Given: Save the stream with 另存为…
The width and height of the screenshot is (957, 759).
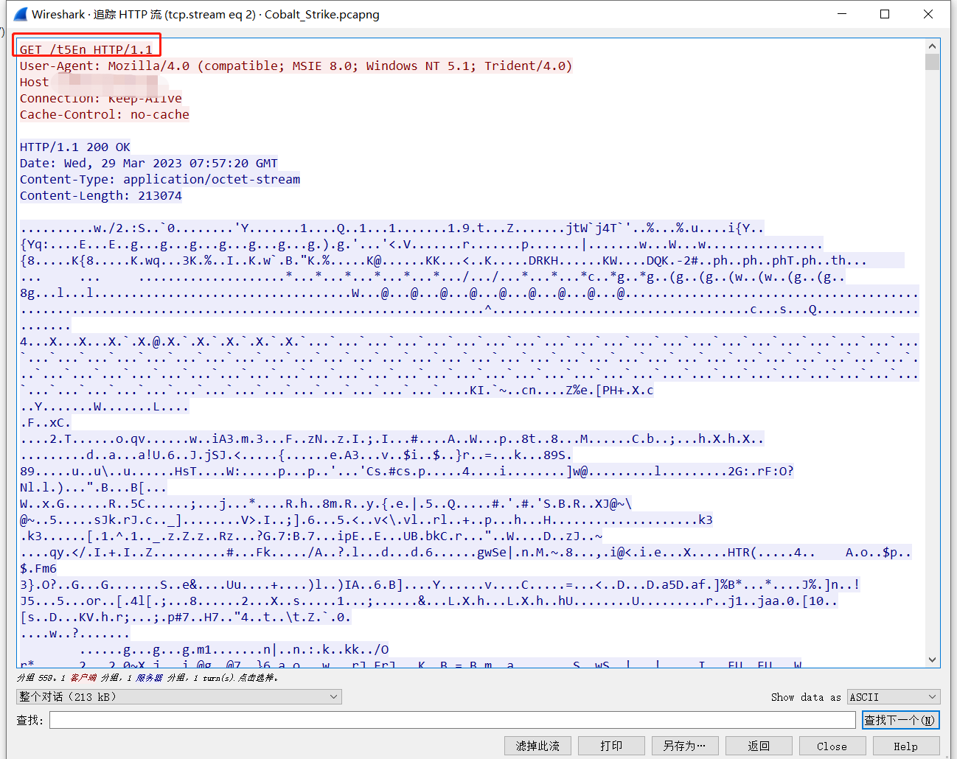Looking at the screenshot, I should (x=684, y=746).
